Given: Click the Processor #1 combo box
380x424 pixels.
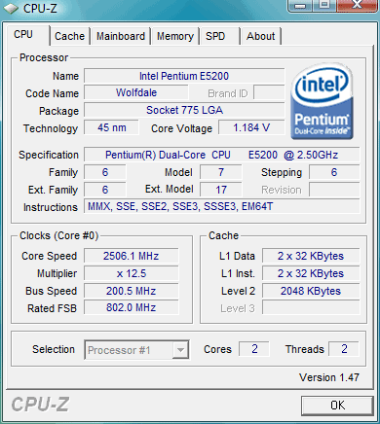Looking at the screenshot, I should (136, 349).
